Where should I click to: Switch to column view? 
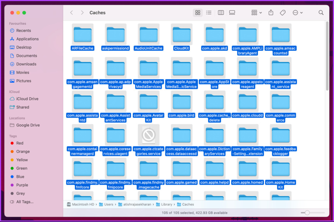221,13
